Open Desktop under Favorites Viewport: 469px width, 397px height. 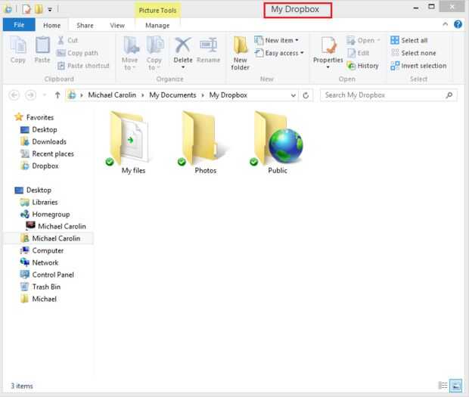(x=39, y=129)
